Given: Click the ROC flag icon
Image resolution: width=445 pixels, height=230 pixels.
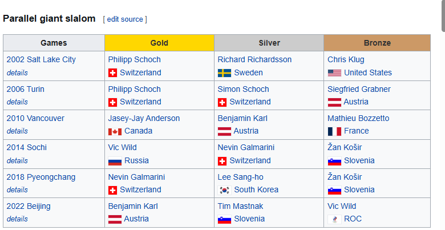Looking at the screenshot, I should pos(334,219).
